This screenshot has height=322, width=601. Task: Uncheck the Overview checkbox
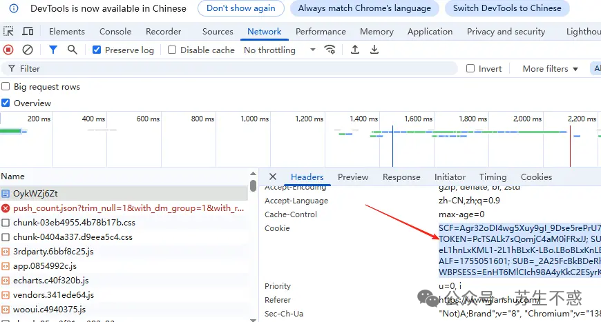pos(6,103)
